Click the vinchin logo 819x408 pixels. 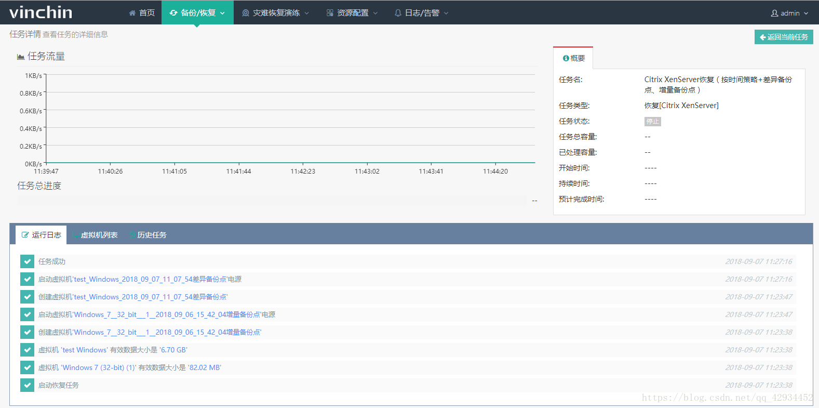[41, 12]
